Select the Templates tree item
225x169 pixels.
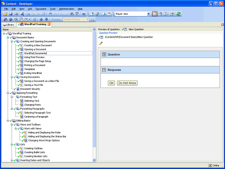coord(30,69)
